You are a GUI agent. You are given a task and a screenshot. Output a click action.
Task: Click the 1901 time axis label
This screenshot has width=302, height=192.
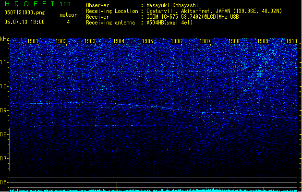33,41
